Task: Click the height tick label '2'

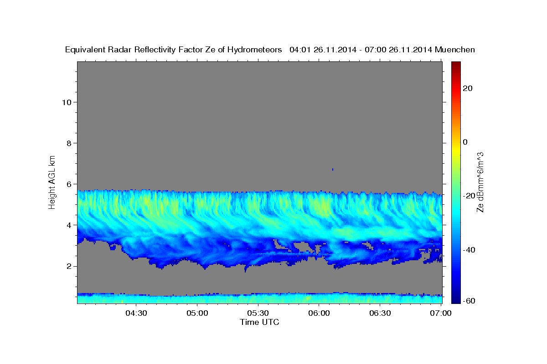Action: click(68, 266)
